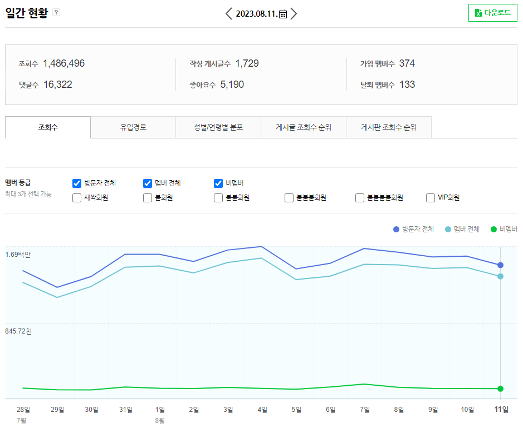Click the 방문자 전체 data point on 11일
Screen dimensions: 523x433
point(500,265)
